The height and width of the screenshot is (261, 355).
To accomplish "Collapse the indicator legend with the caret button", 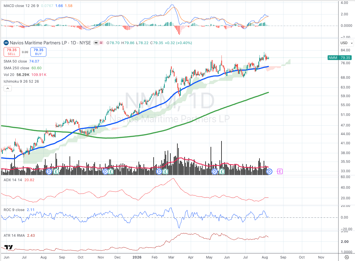I will 8,88.
